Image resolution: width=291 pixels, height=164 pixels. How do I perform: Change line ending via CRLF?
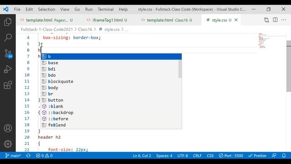tap(197, 156)
